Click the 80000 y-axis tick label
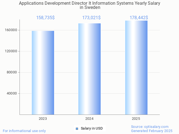Screen dimensions: 179x134 pos(12,72)
